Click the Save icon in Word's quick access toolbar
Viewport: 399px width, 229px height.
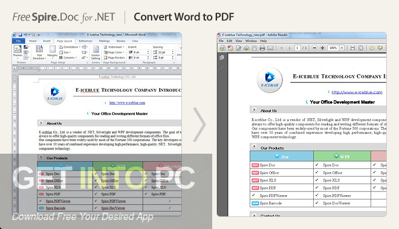click(x=20, y=35)
